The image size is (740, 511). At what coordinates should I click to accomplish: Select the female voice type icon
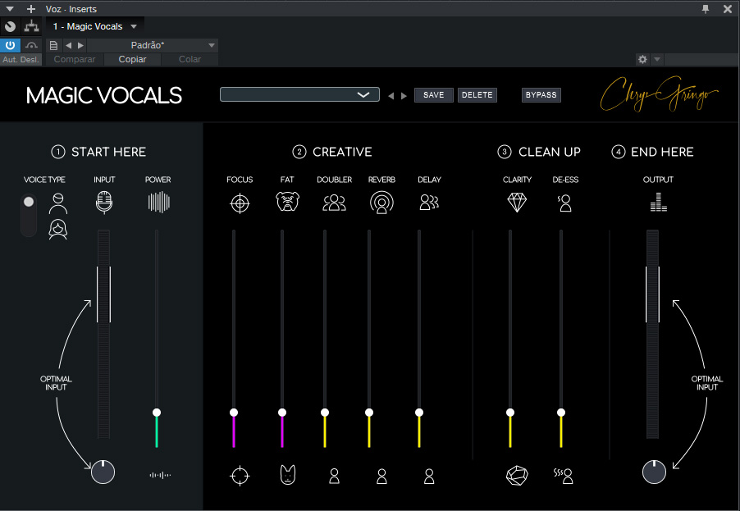[58, 230]
